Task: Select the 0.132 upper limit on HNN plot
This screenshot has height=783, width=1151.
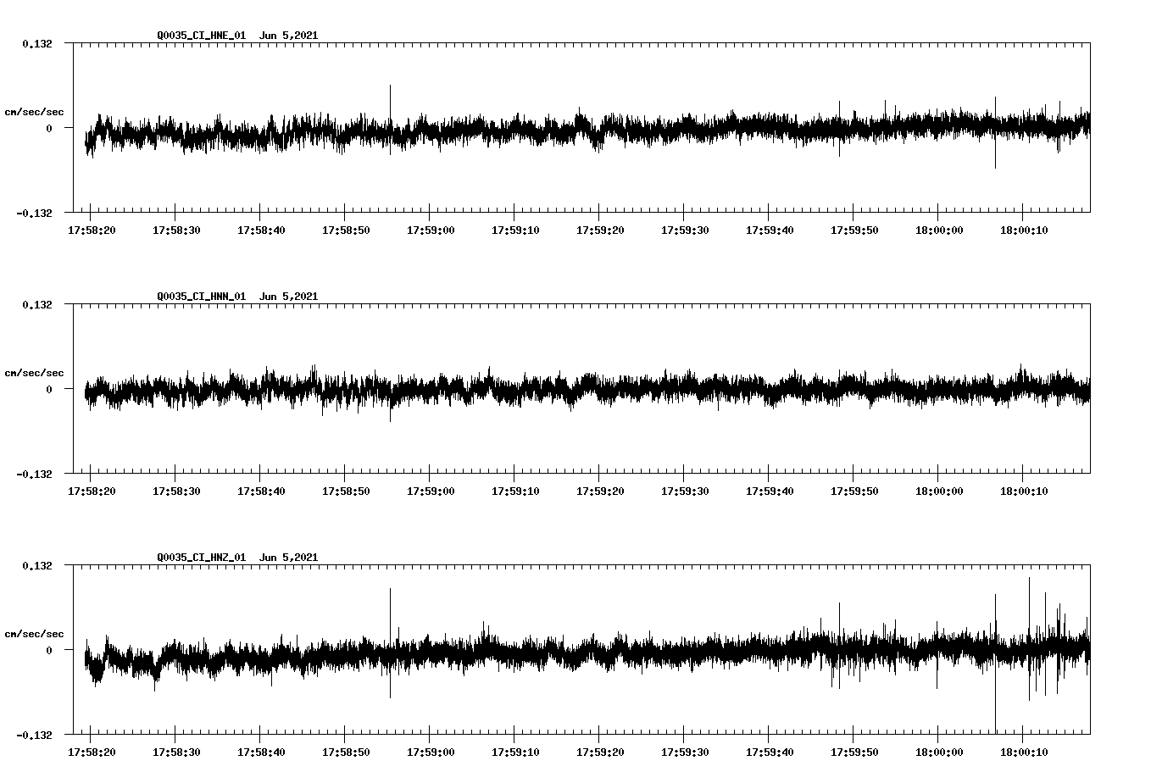Action: 36,305
